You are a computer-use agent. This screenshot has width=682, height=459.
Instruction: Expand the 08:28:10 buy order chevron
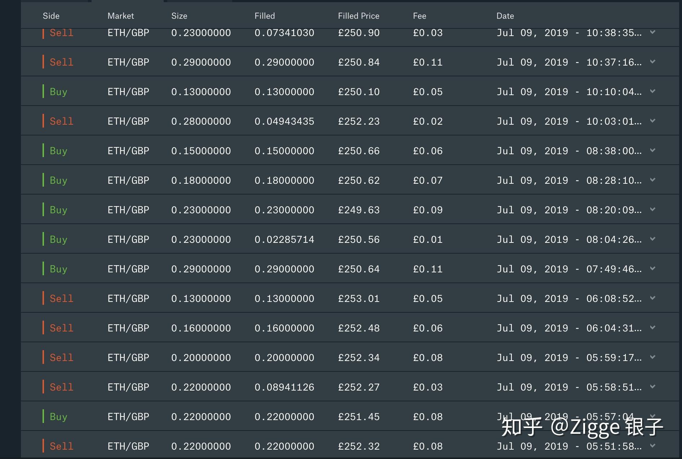coord(652,180)
